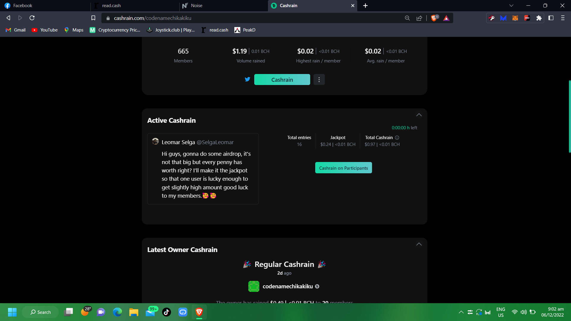
Task: Open TikTok from taskbar
Action: (167, 312)
